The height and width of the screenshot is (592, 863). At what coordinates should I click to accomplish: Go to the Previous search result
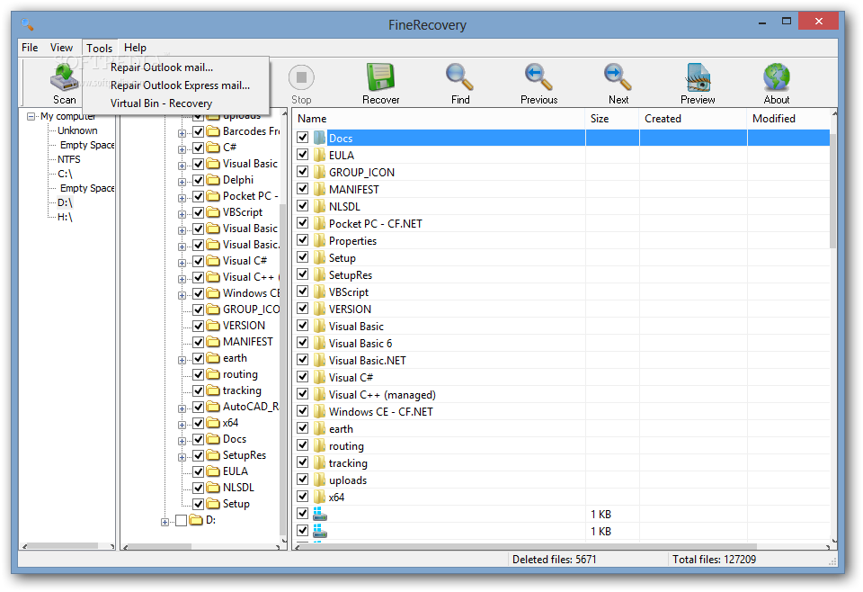pos(538,76)
